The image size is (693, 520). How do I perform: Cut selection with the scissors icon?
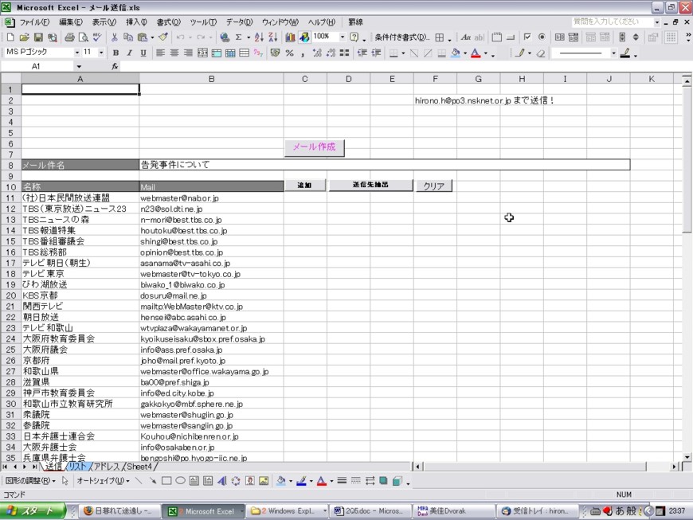click(115, 37)
